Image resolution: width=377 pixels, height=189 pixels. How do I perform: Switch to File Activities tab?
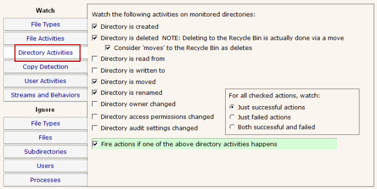pyautogui.click(x=45, y=39)
